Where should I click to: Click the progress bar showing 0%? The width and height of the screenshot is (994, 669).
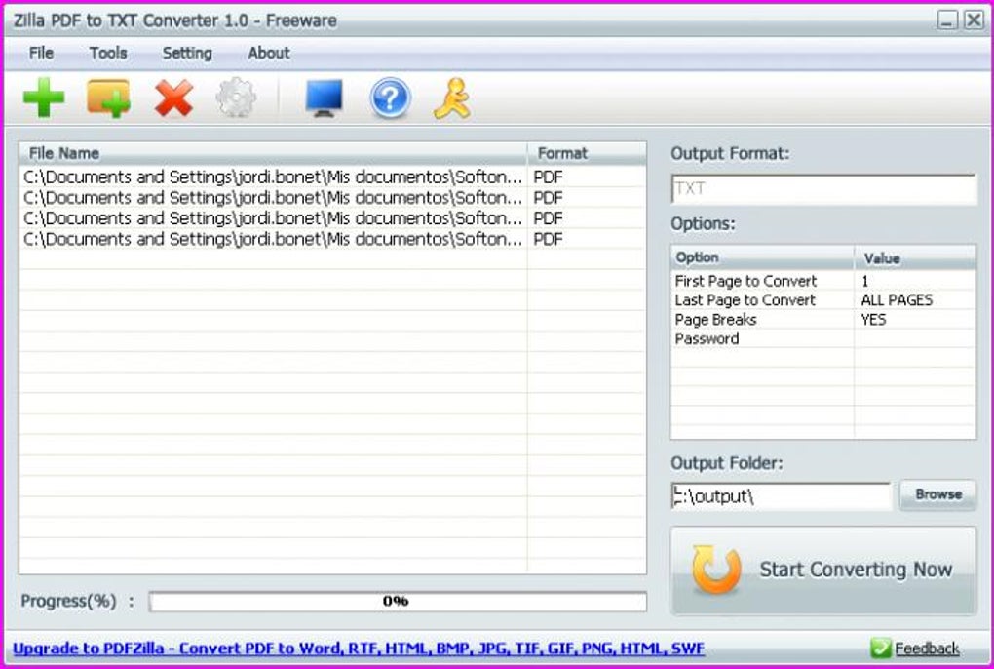[398, 601]
